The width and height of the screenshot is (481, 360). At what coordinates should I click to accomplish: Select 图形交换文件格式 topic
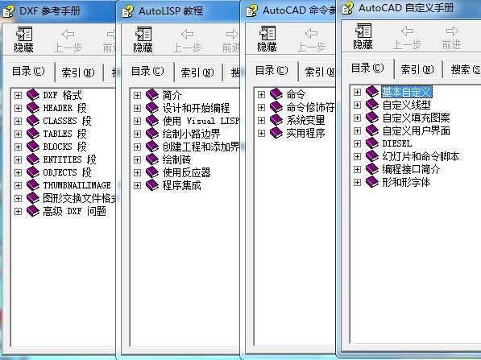point(79,198)
